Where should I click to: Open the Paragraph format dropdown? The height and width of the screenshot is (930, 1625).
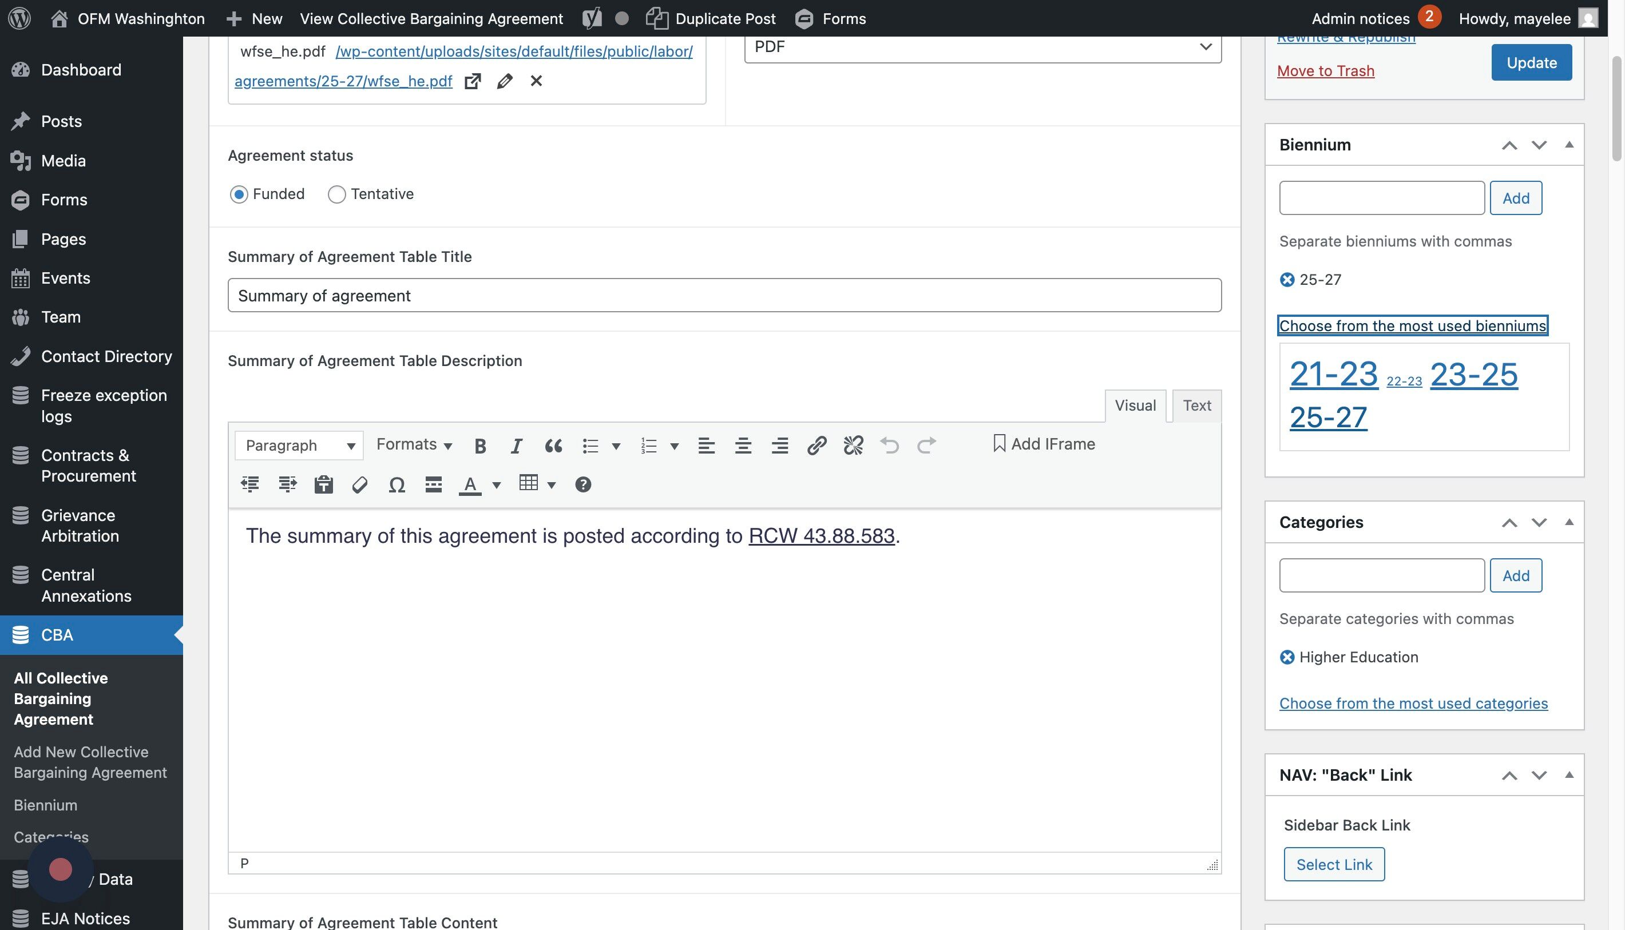pyautogui.click(x=299, y=445)
